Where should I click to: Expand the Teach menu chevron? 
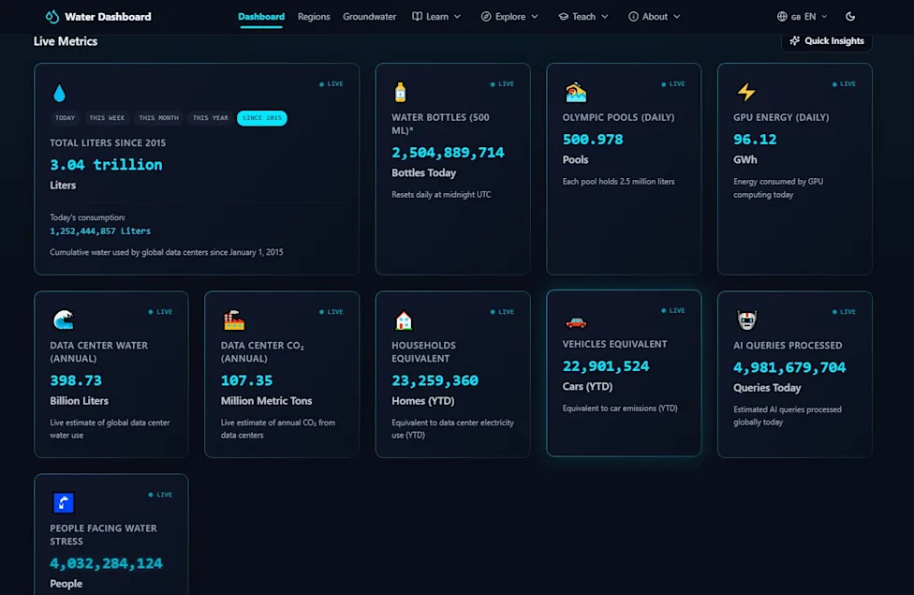pyautogui.click(x=604, y=16)
